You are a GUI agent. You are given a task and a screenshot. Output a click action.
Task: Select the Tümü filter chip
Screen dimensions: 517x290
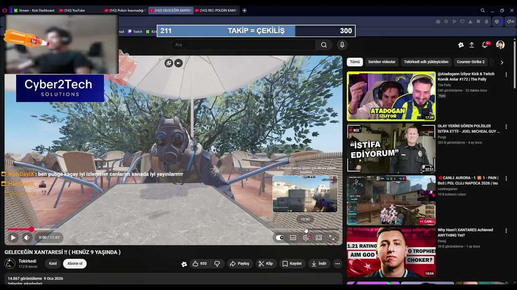(x=355, y=62)
